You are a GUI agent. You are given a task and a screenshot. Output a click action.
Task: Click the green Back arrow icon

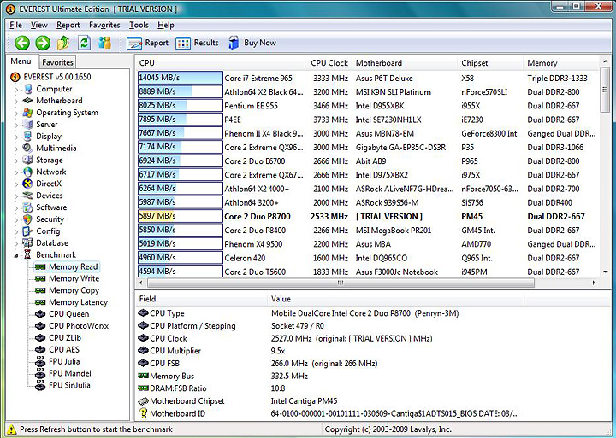[22, 43]
